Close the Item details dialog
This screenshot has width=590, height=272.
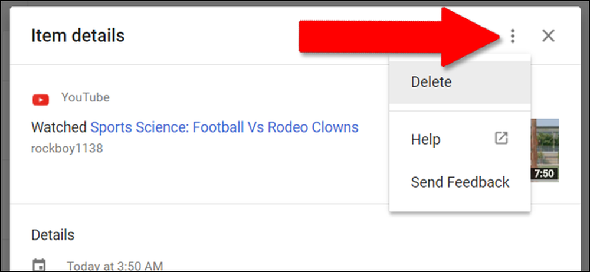pyautogui.click(x=548, y=36)
